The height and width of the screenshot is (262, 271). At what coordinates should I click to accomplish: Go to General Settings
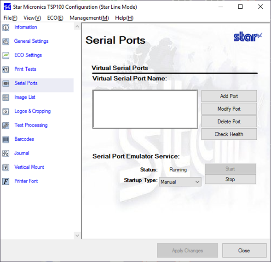(x=31, y=41)
